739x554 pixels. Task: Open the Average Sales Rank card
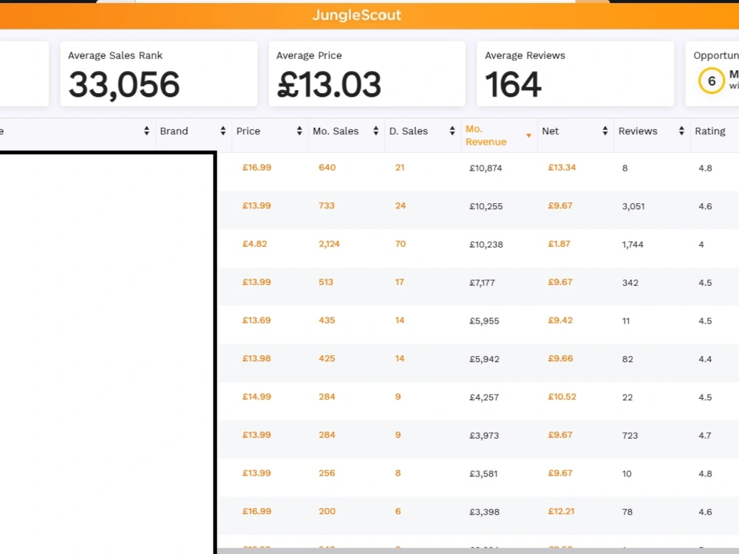pyautogui.click(x=159, y=74)
